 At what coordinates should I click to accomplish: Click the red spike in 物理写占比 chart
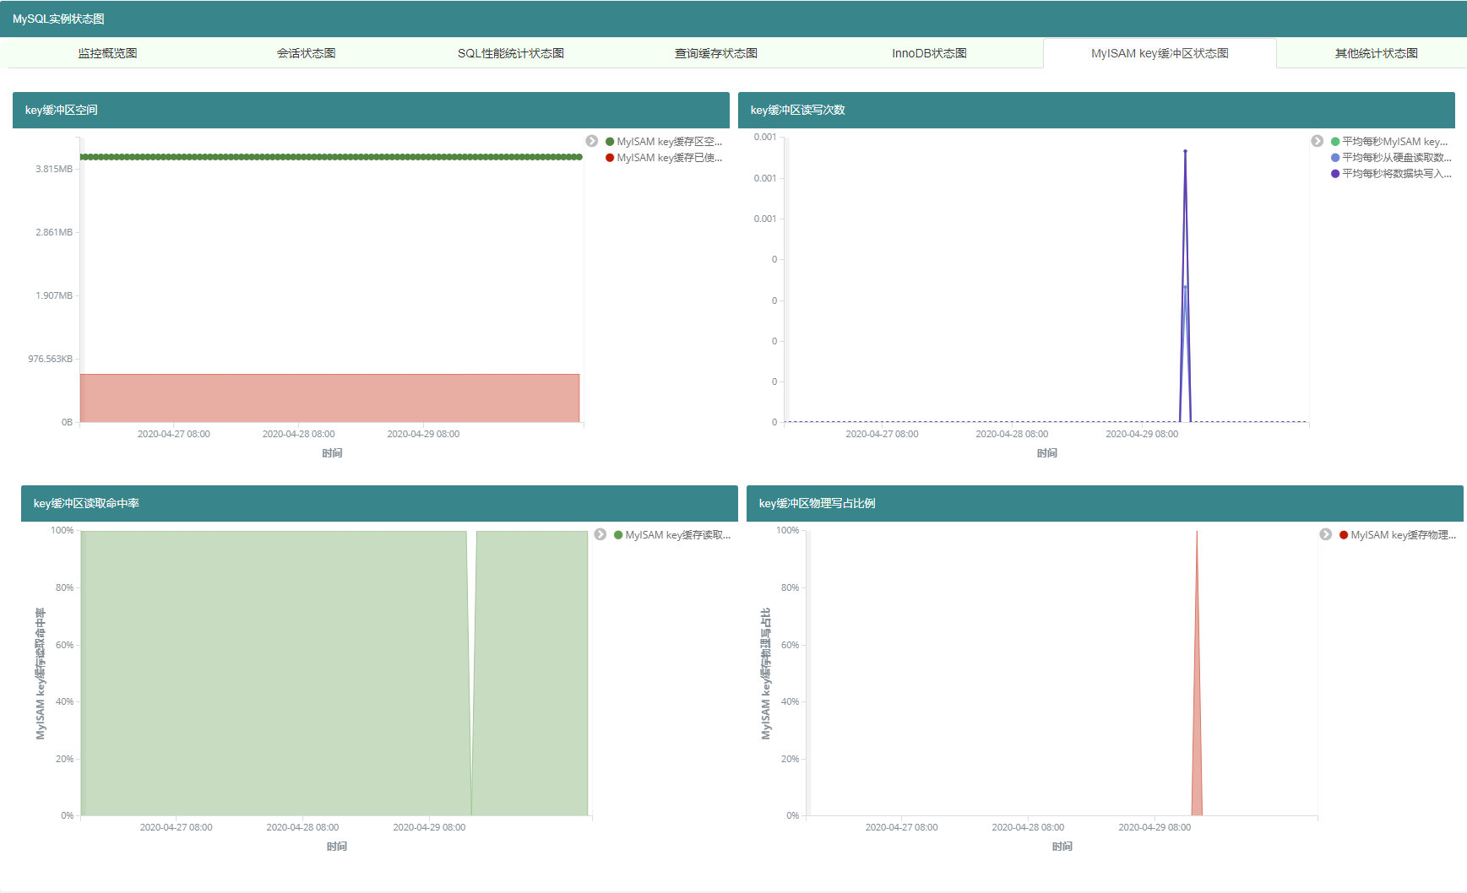[x=1197, y=717]
